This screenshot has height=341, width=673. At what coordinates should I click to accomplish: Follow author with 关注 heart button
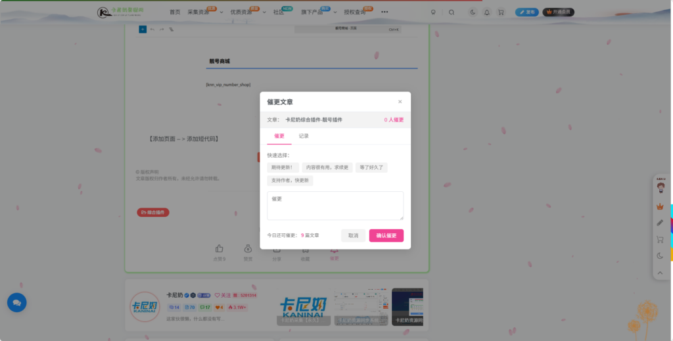tap(223, 295)
